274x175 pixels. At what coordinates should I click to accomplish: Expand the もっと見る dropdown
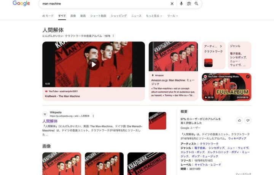click(154, 16)
